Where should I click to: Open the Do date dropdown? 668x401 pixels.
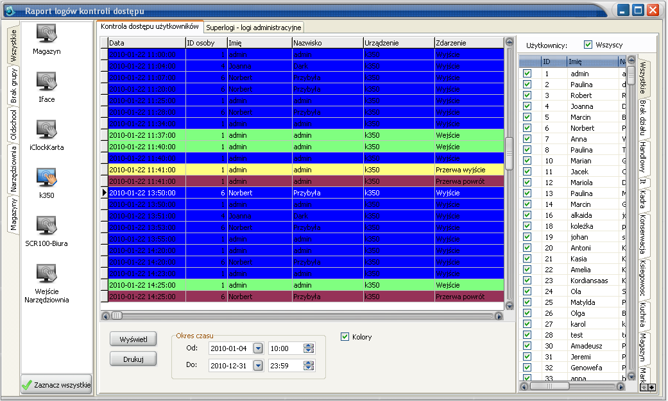pos(258,365)
